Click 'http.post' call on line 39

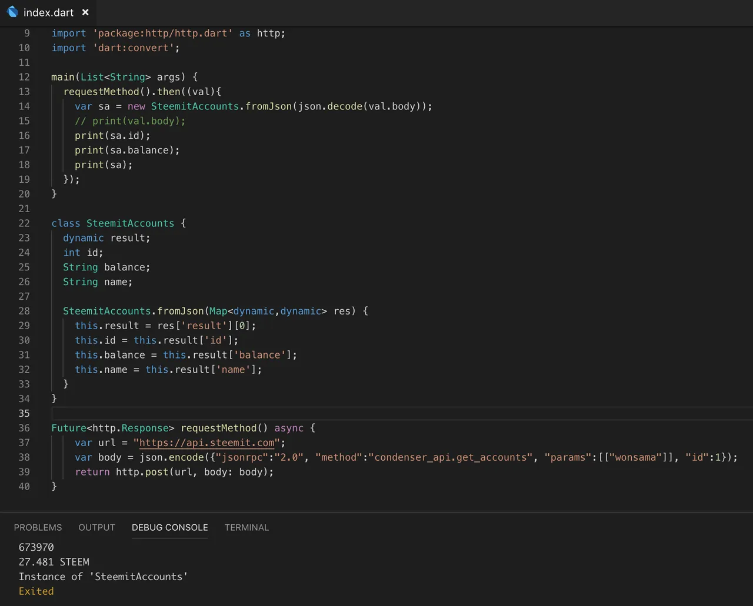tap(142, 472)
